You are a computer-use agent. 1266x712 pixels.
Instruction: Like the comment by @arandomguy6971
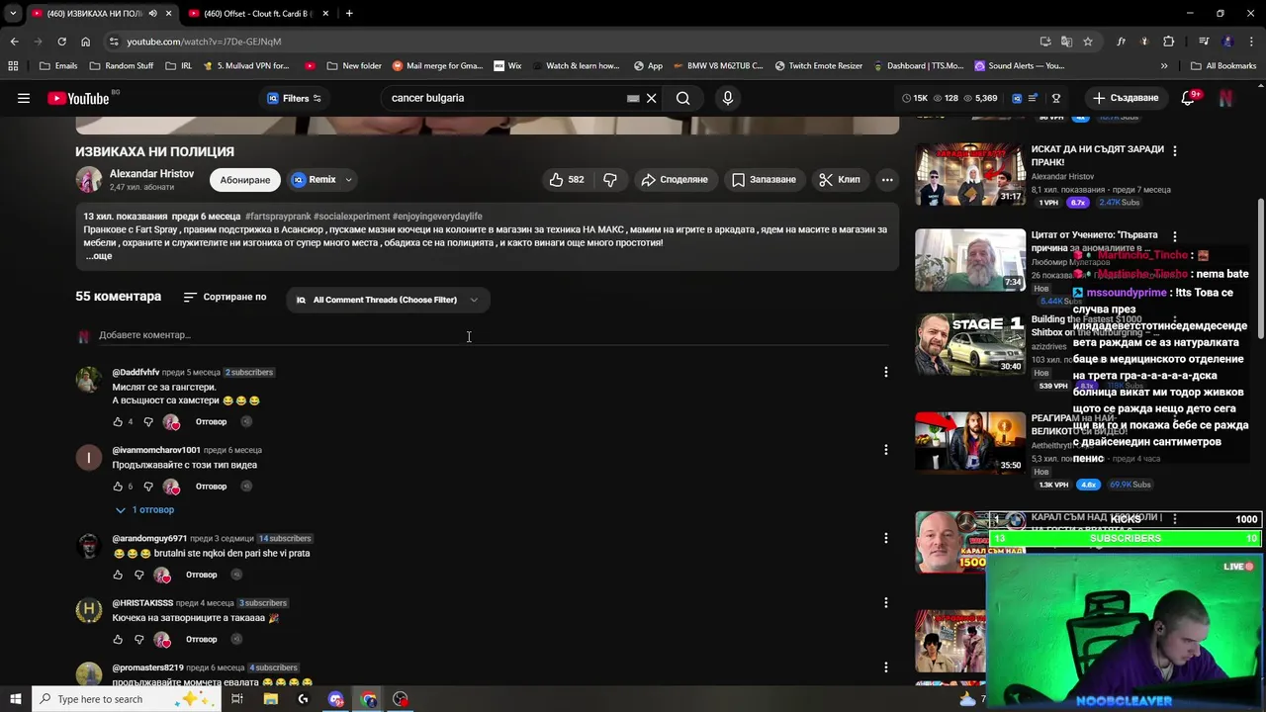(118, 575)
